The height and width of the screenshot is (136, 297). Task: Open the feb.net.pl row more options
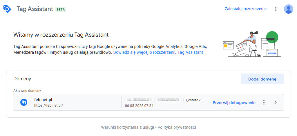[x=264, y=102]
